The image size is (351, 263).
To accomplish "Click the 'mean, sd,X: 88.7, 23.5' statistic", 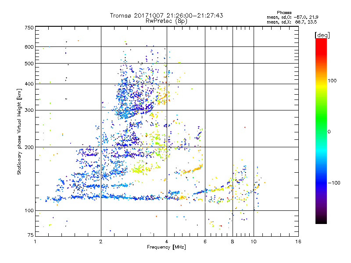I will click(292, 22).
